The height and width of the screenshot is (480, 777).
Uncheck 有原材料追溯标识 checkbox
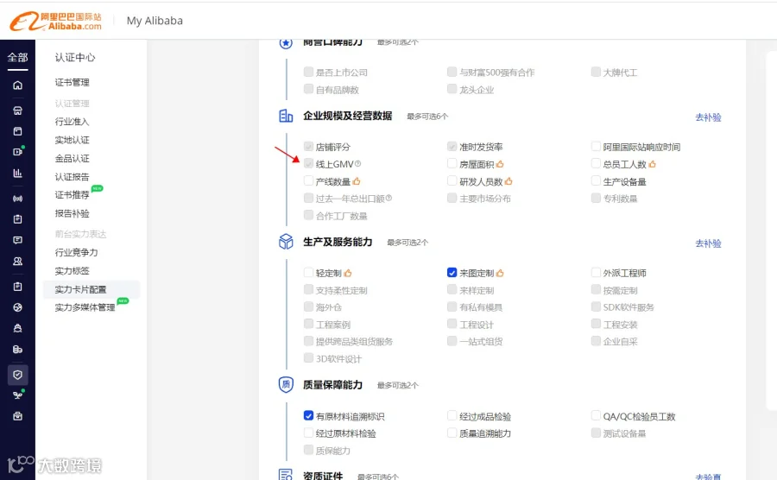[308, 415]
